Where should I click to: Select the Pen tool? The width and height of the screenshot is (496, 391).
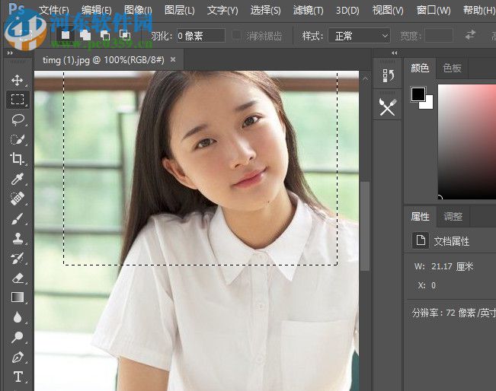pyautogui.click(x=18, y=358)
